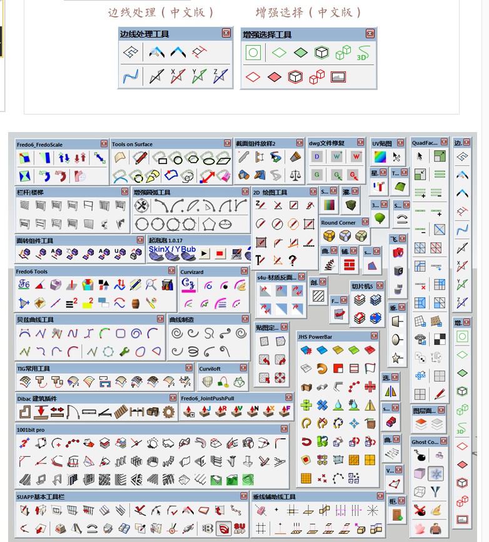Click the red dotted polyline icon in 1001bit pro

coord(73,442)
